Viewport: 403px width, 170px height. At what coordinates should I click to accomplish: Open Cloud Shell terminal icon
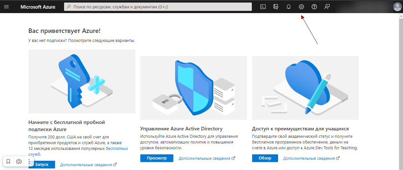(263, 7)
